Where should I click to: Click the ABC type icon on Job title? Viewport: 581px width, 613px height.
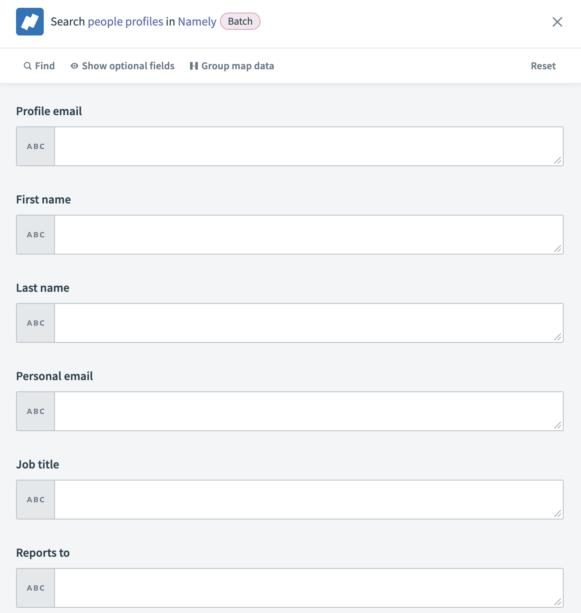click(x=35, y=499)
